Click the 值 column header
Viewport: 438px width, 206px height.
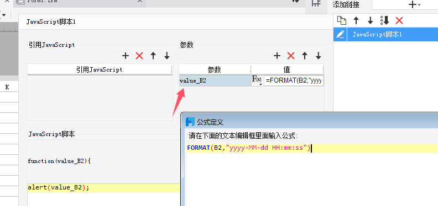(x=287, y=69)
